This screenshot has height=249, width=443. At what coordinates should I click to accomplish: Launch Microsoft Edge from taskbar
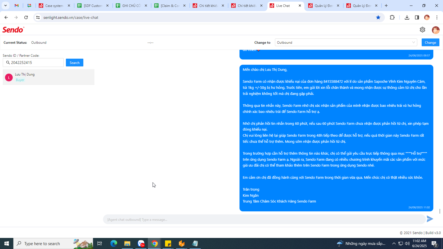[x=114, y=243]
